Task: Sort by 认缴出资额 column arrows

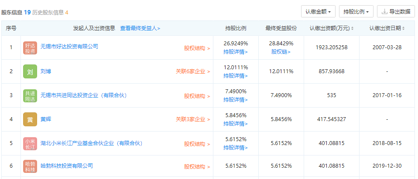Action: pyautogui.click(x=352, y=28)
